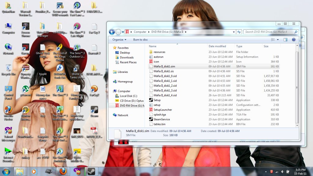The width and height of the screenshot is (313, 176).
Task: Open the Organize dropdown menu
Action: (x=119, y=40)
